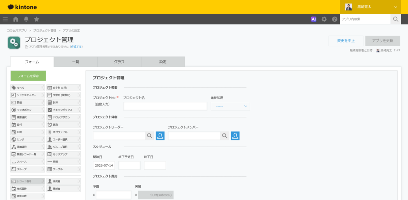Switch to the 一覧 tab

[75, 62]
